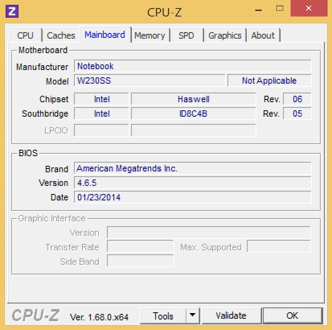This screenshot has height=330, width=332.
Task: Open the Graphics tab
Action: pos(225,35)
